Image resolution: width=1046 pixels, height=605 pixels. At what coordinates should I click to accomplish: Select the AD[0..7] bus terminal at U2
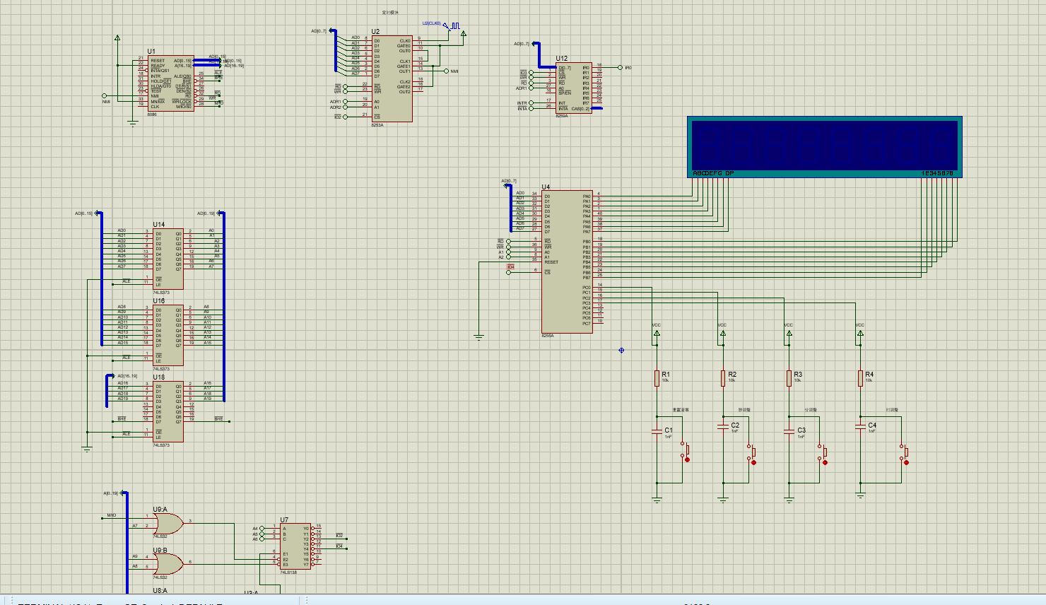[332, 31]
